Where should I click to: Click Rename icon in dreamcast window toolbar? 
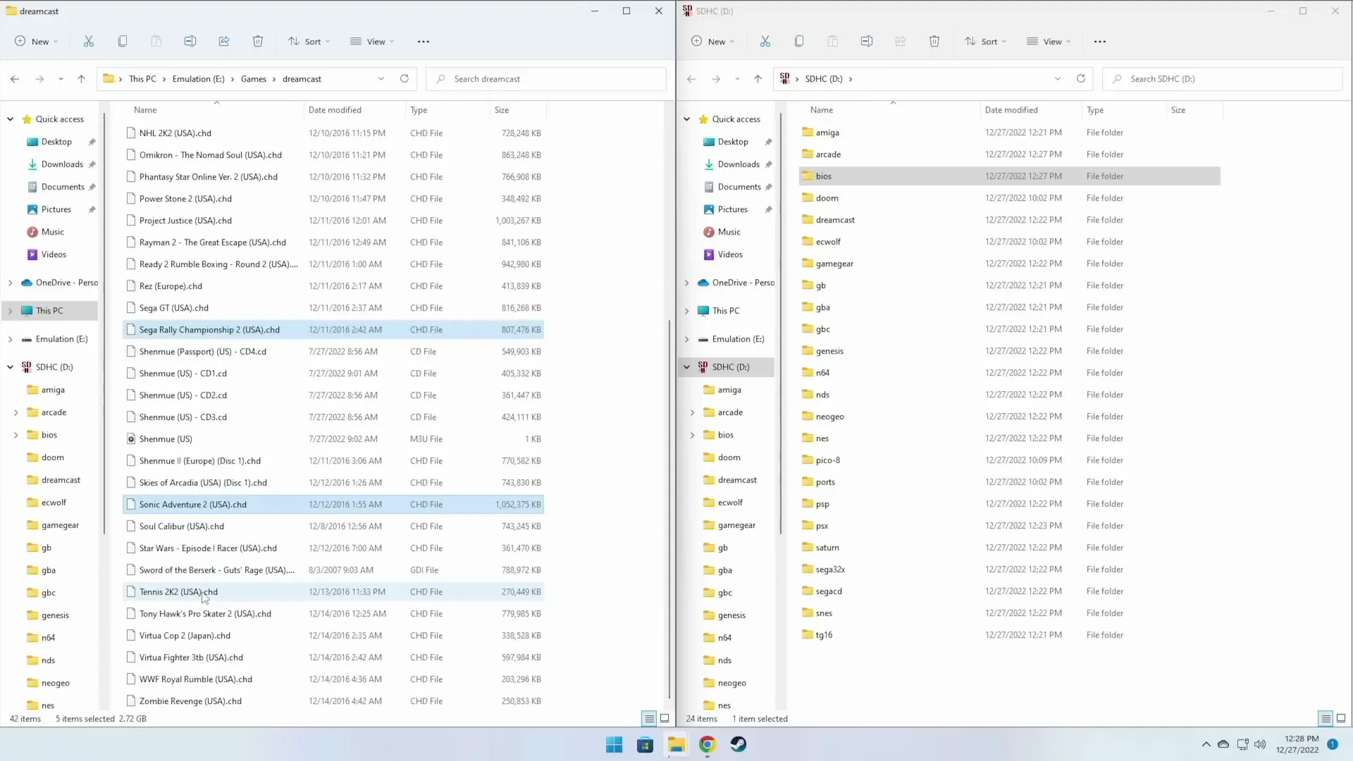[190, 41]
